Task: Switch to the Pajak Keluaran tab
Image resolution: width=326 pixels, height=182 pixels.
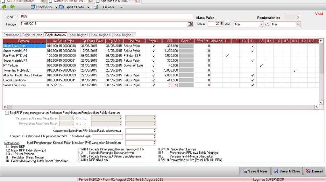Action: tap(32, 35)
